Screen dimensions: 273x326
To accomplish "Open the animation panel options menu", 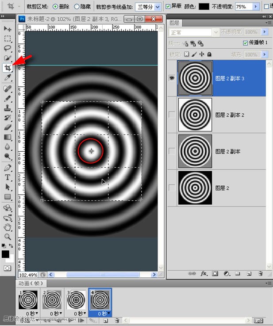I will [x=268, y=283].
